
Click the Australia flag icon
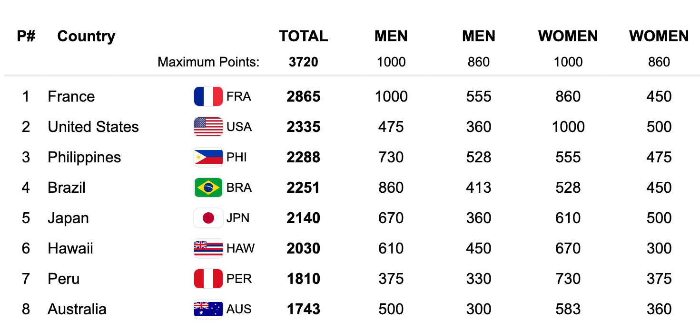[208, 310]
